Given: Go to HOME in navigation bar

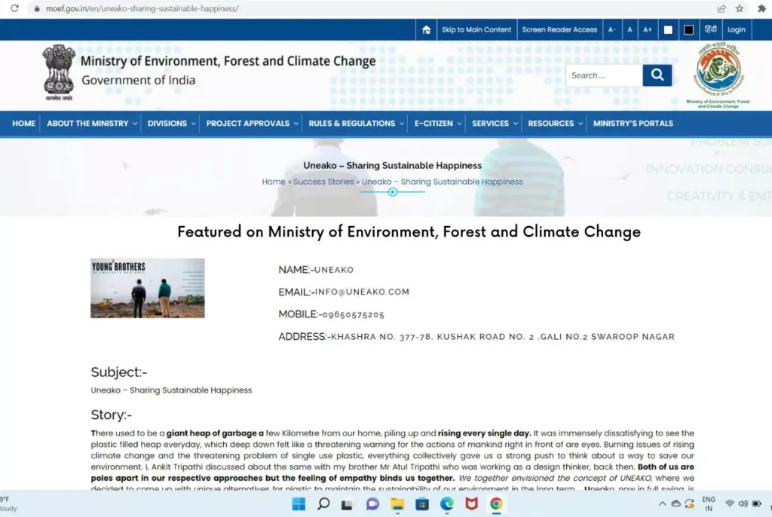Looking at the screenshot, I should [23, 124].
